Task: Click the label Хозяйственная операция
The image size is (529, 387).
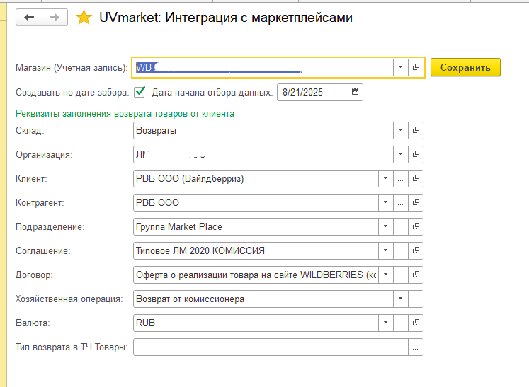Action: 69,299
